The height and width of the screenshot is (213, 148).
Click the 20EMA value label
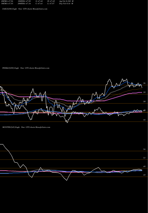pyautogui.click(x=8, y=1)
